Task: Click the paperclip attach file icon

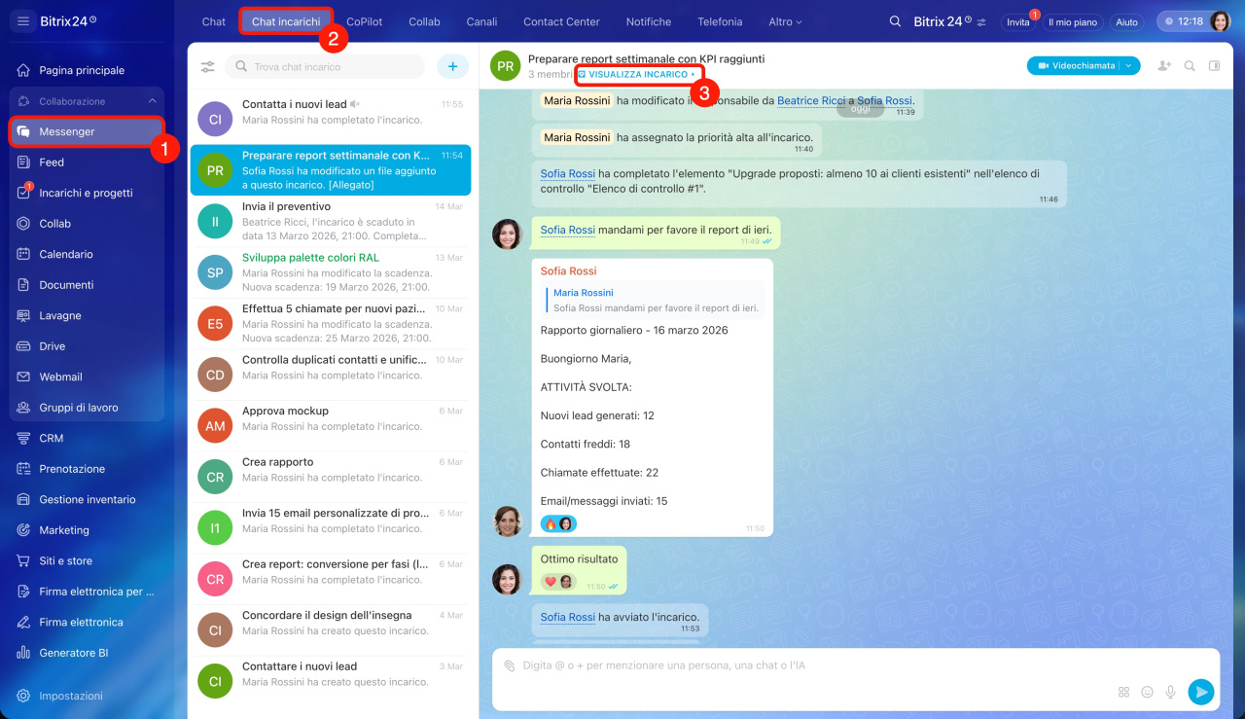Action: point(509,666)
